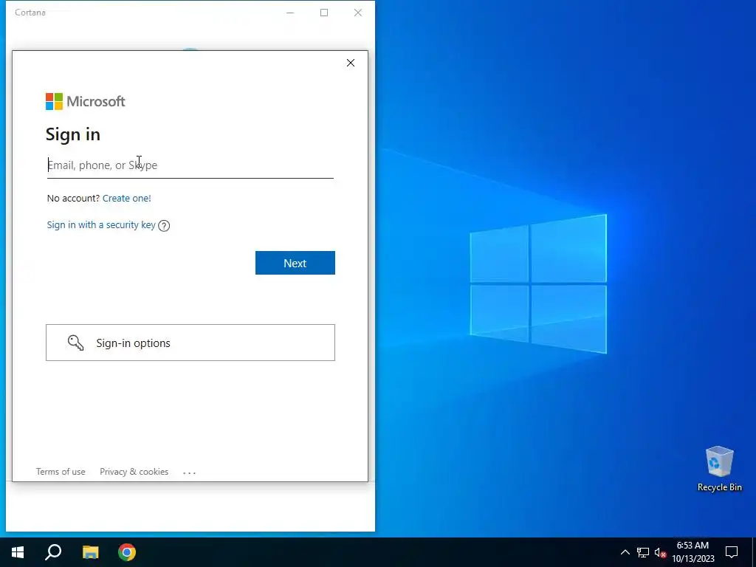This screenshot has height=567, width=756.
Task: Click the Microsoft logo in the dialog
Action: click(x=86, y=101)
